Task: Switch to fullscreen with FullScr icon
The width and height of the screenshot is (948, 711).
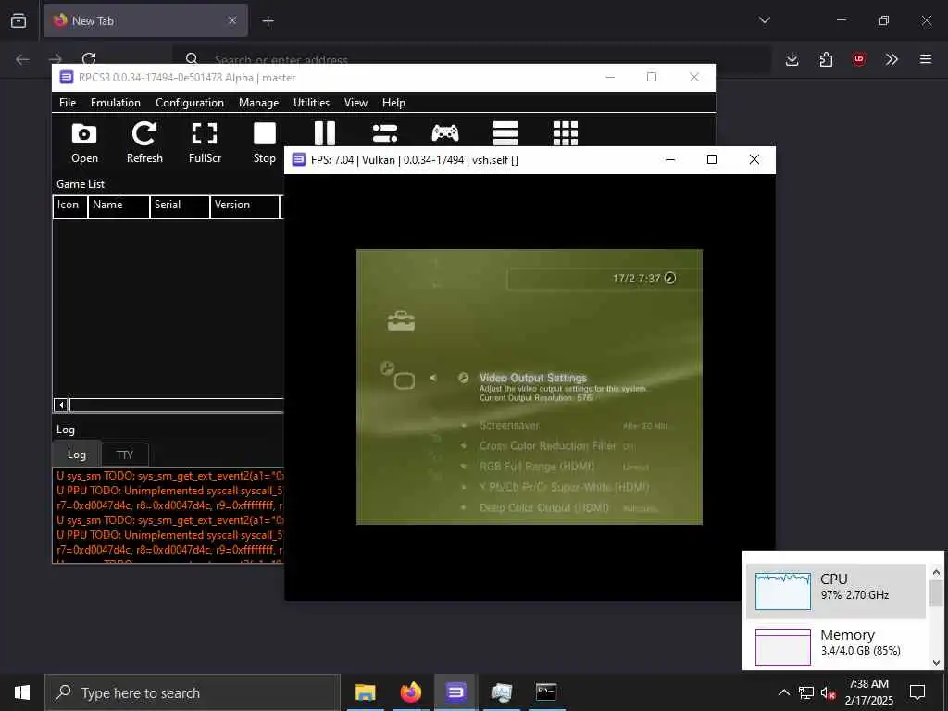Action: click(x=205, y=143)
